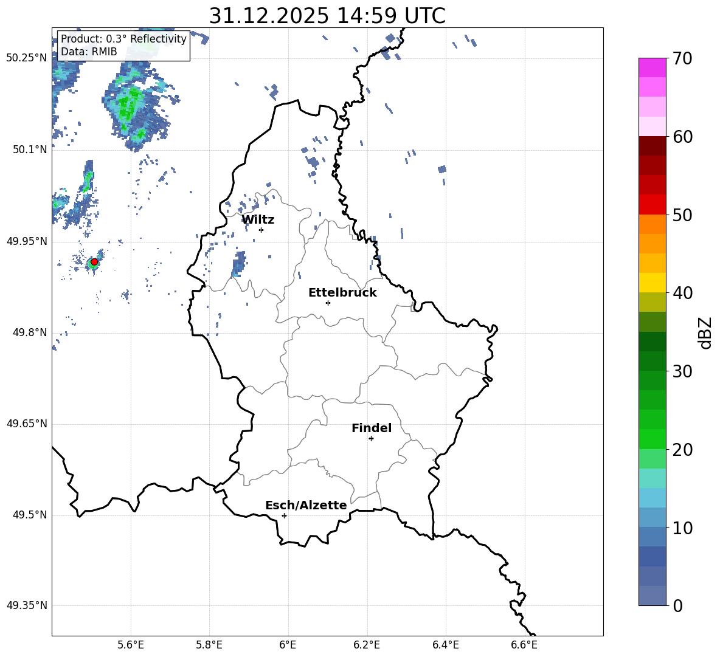The image size is (720, 657).
Task: Click the 49.8°N latitude label
Action: [30, 332]
